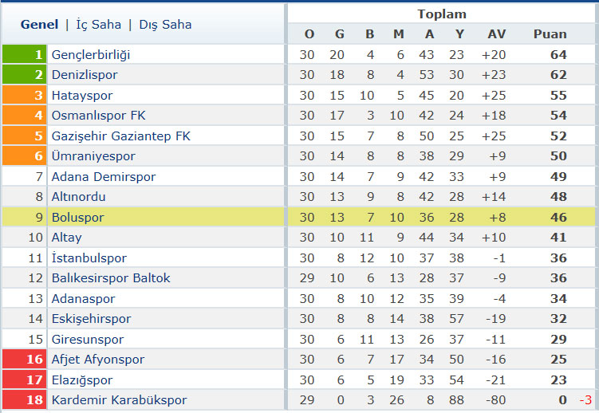Open Balıkesirspor Baltok team link
Image resolution: width=599 pixels, height=413 pixels.
[111, 278]
